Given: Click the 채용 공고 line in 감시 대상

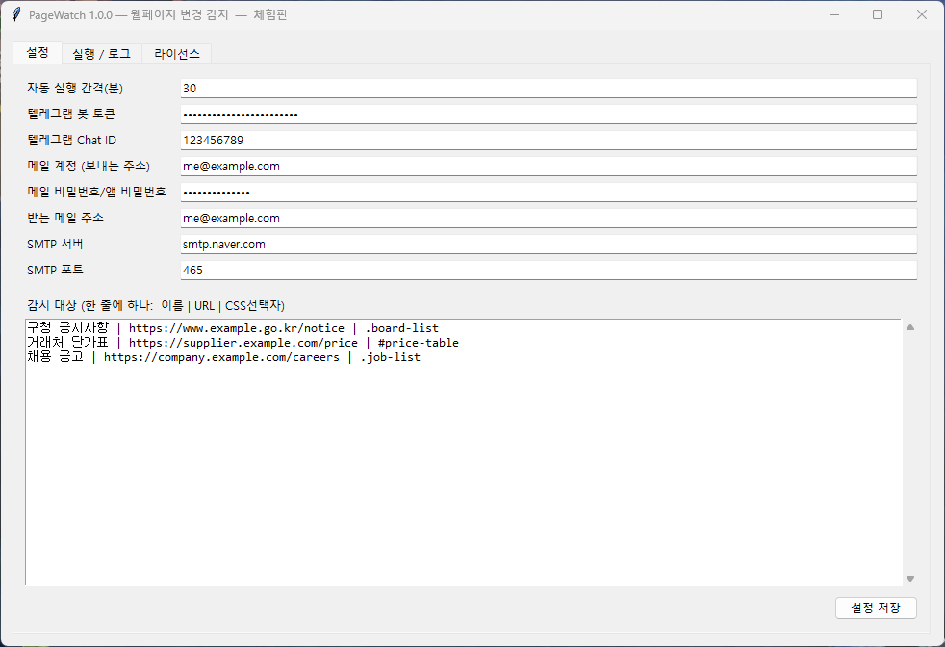Looking at the screenshot, I should coord(223,357).
